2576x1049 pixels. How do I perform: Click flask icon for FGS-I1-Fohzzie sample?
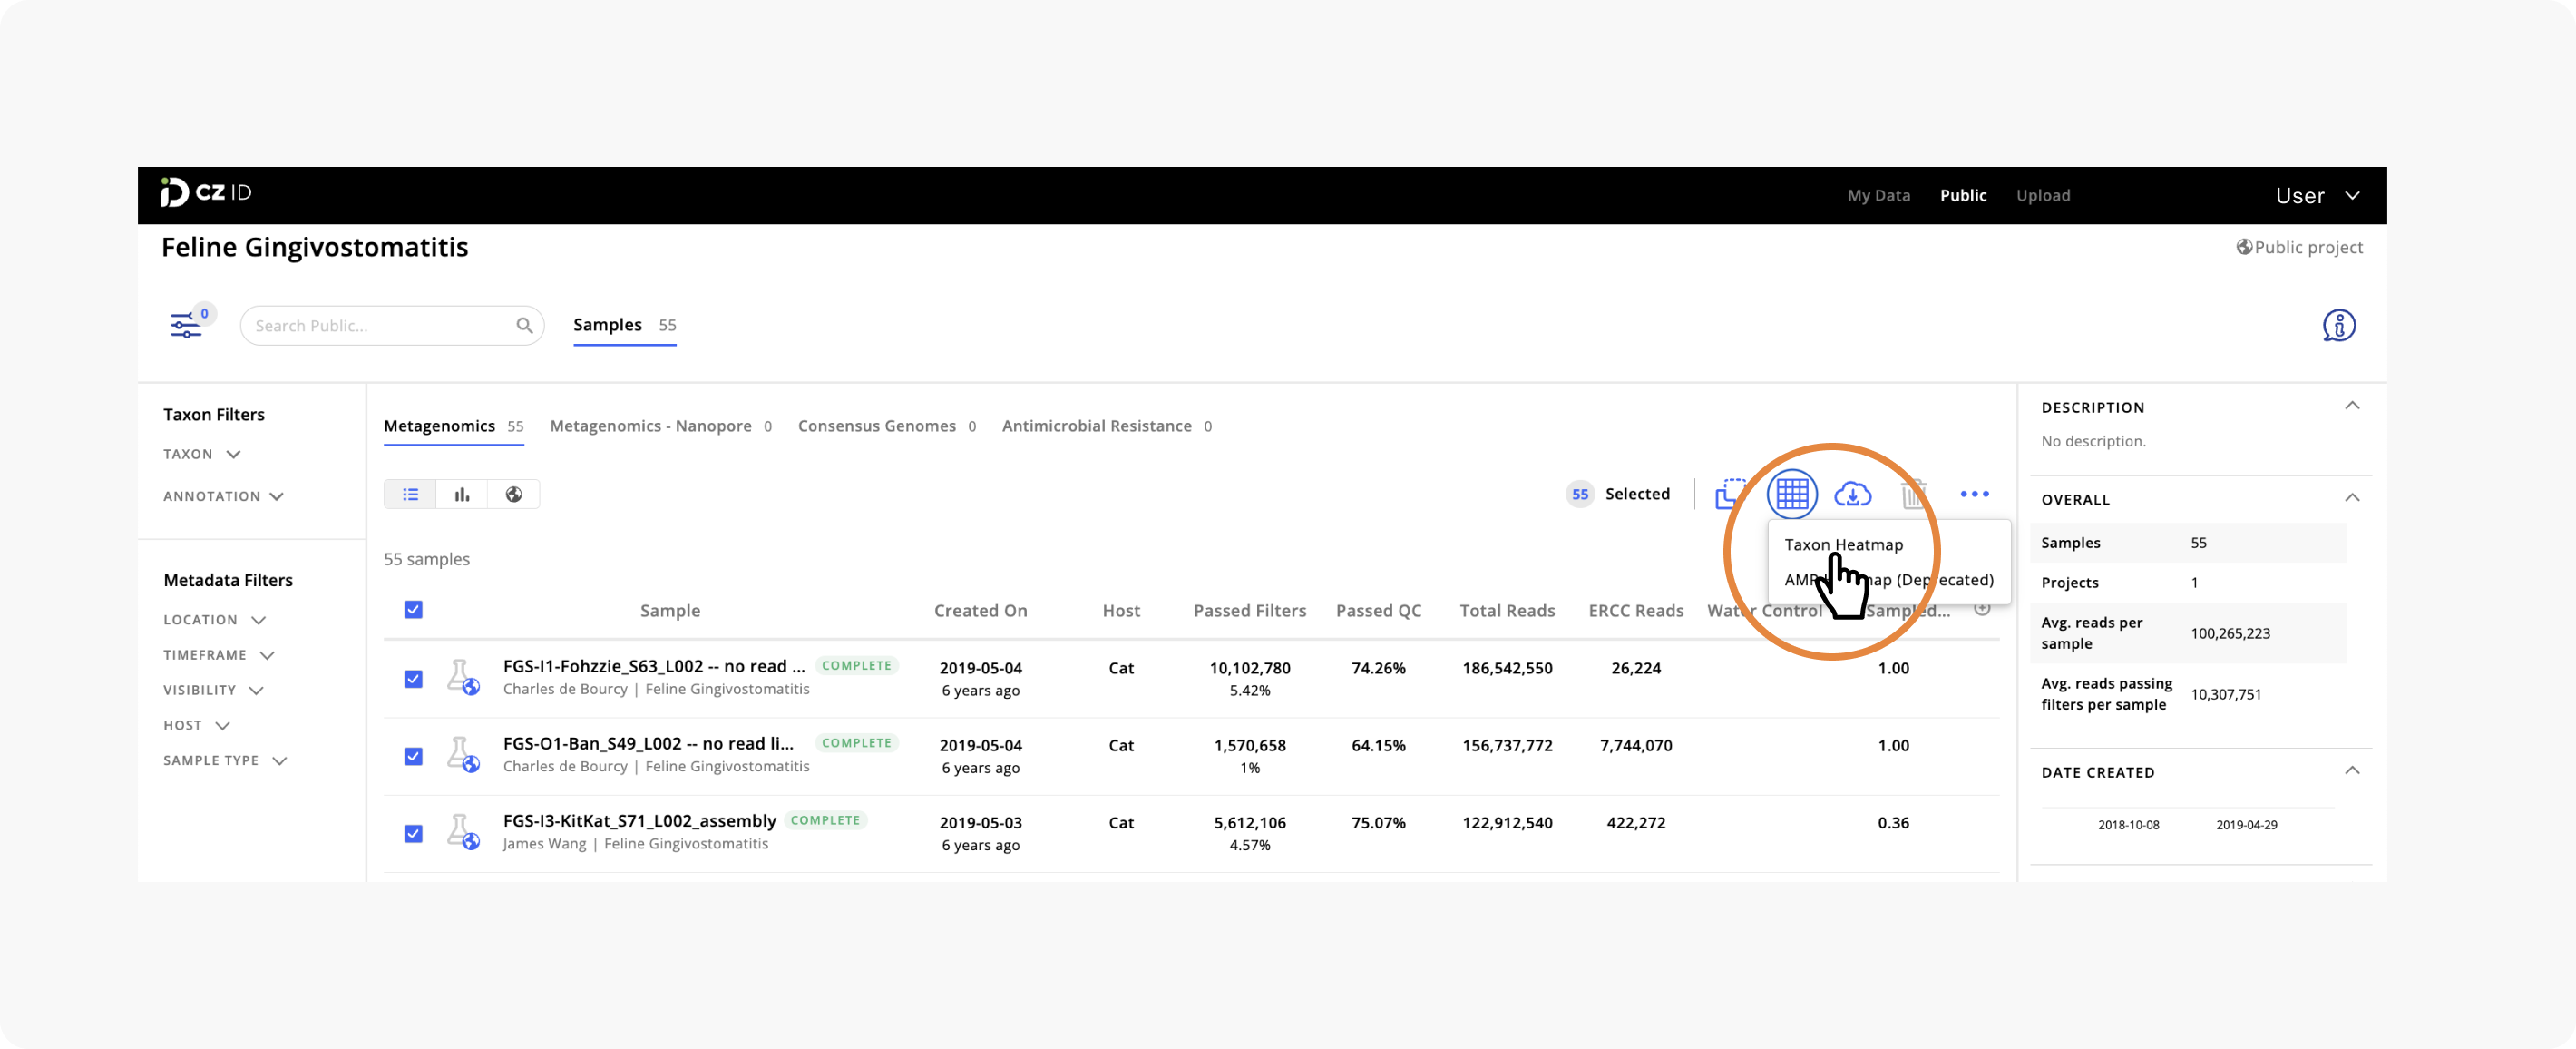[463, 678]
